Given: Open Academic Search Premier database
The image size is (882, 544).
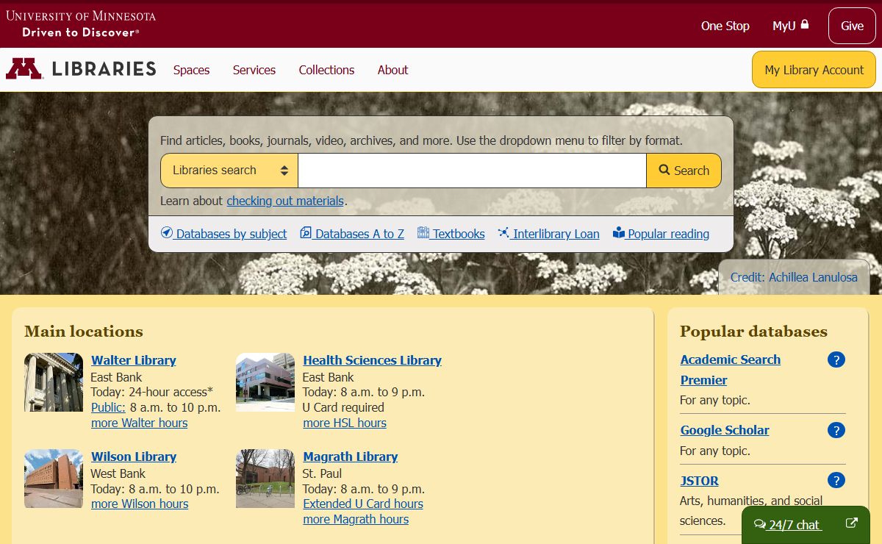Looking at the screenshot, I should pos(731,370).
